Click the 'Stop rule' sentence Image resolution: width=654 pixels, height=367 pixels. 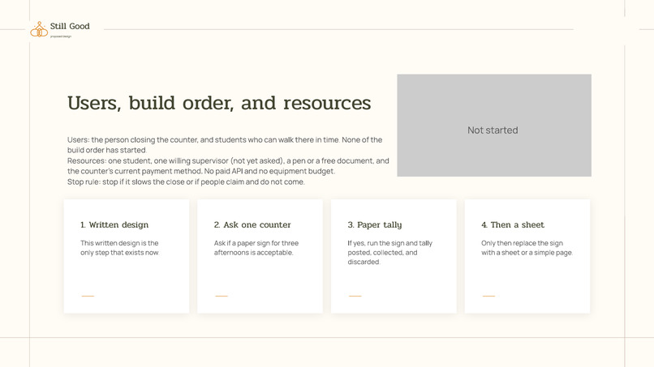point(186,181)
